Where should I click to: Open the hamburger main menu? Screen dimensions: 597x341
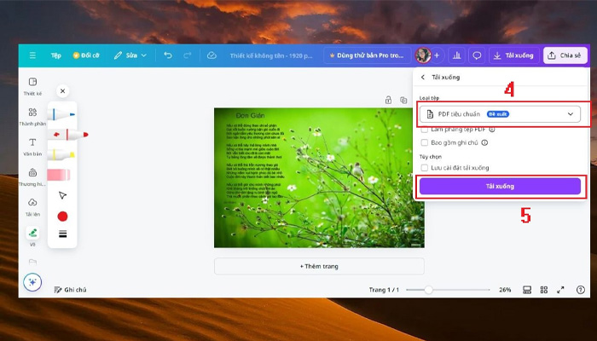(x=32, y=55)
